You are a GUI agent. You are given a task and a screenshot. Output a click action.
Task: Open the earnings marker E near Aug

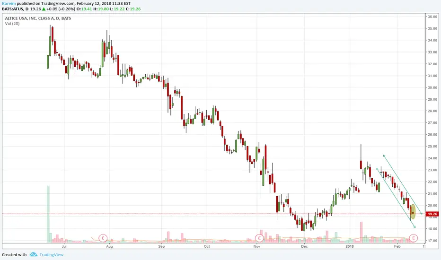[x=103, y=238]
